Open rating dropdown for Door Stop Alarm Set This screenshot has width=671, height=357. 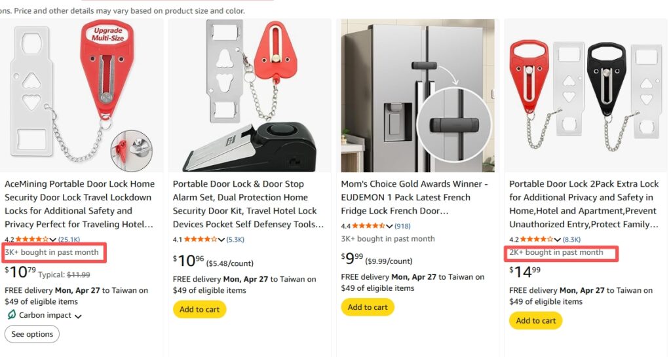221,240
